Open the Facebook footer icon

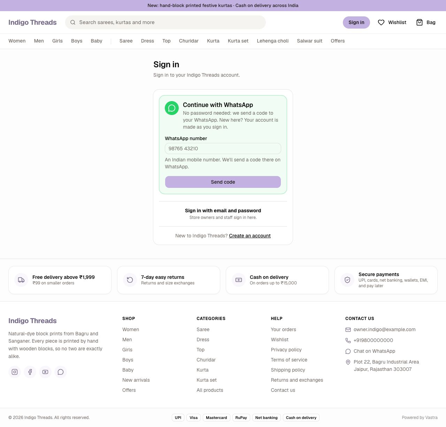30,372
